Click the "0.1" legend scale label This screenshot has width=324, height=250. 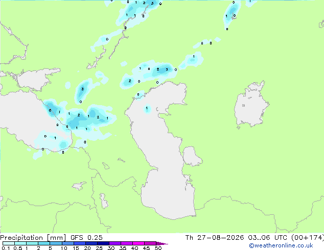click(6, 248)
